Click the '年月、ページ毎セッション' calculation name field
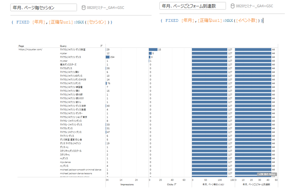Image resolution: width=294 pixels, height=190 pixels. [44, 7]
